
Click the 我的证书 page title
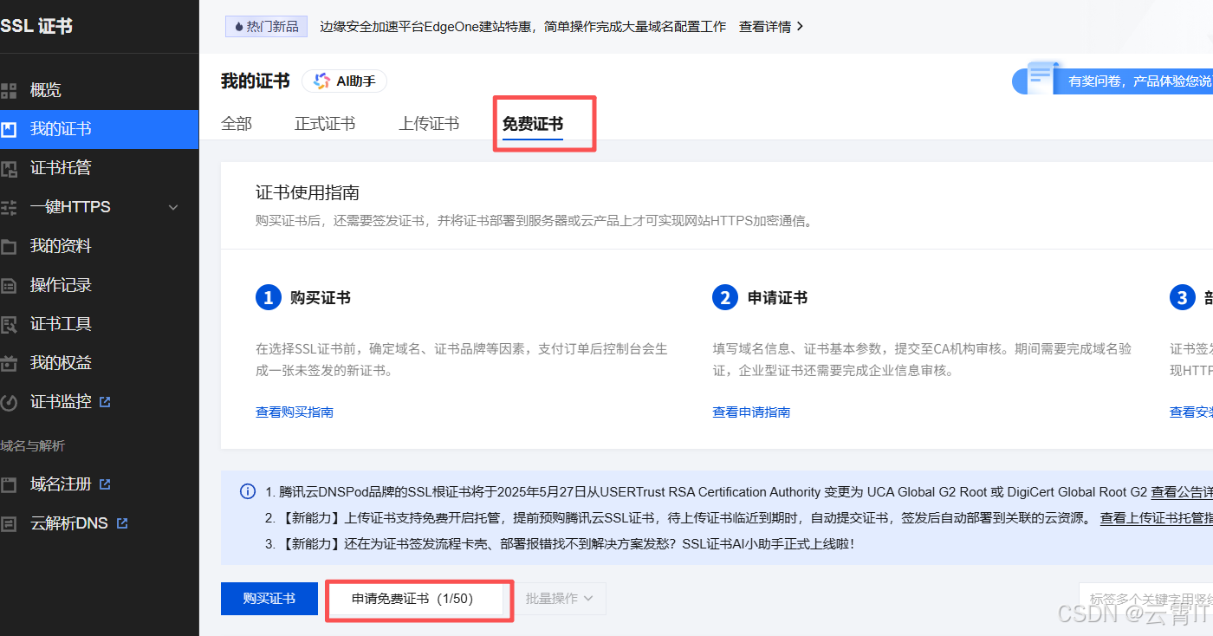256,81
